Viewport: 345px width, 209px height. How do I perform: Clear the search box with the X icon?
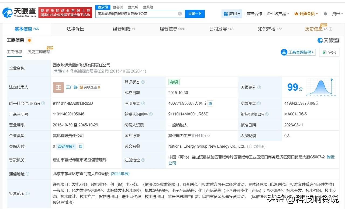click(180, 14)
